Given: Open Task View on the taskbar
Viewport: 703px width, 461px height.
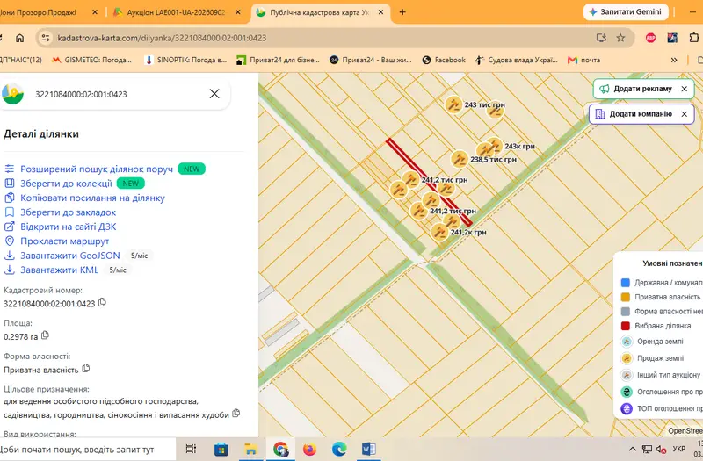Looking at the screenshot, I should pos(191,449).
